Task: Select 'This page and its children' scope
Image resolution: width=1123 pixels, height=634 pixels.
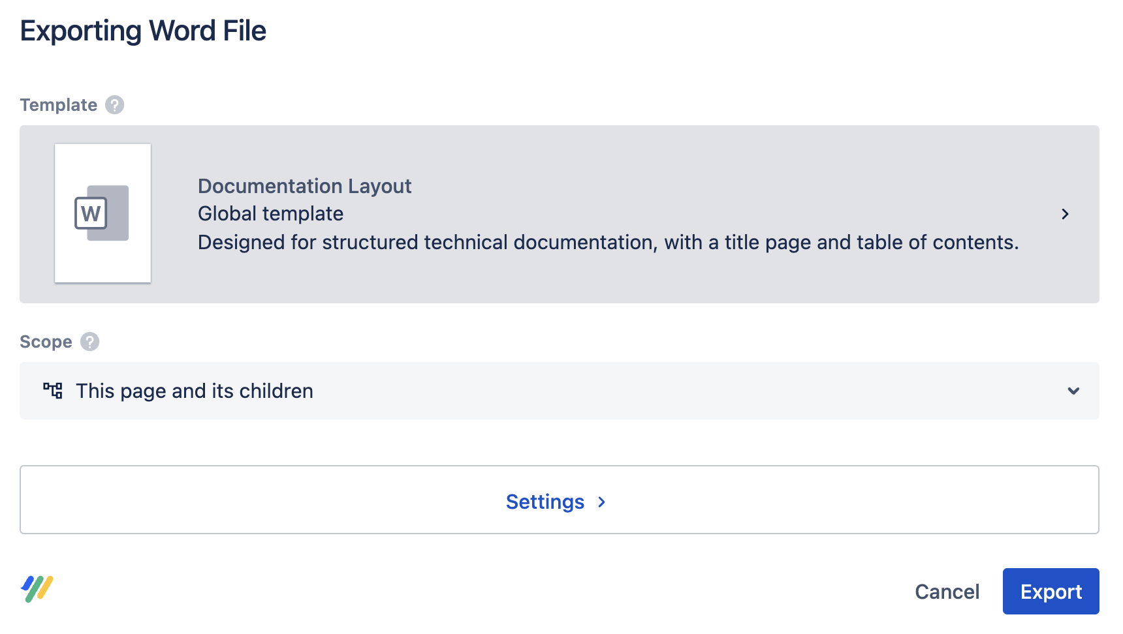Action: 195,391
